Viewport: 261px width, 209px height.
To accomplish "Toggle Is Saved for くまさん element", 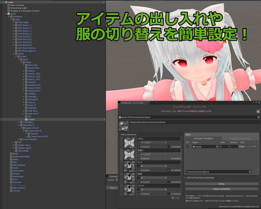I will click(x=138, y=147).
